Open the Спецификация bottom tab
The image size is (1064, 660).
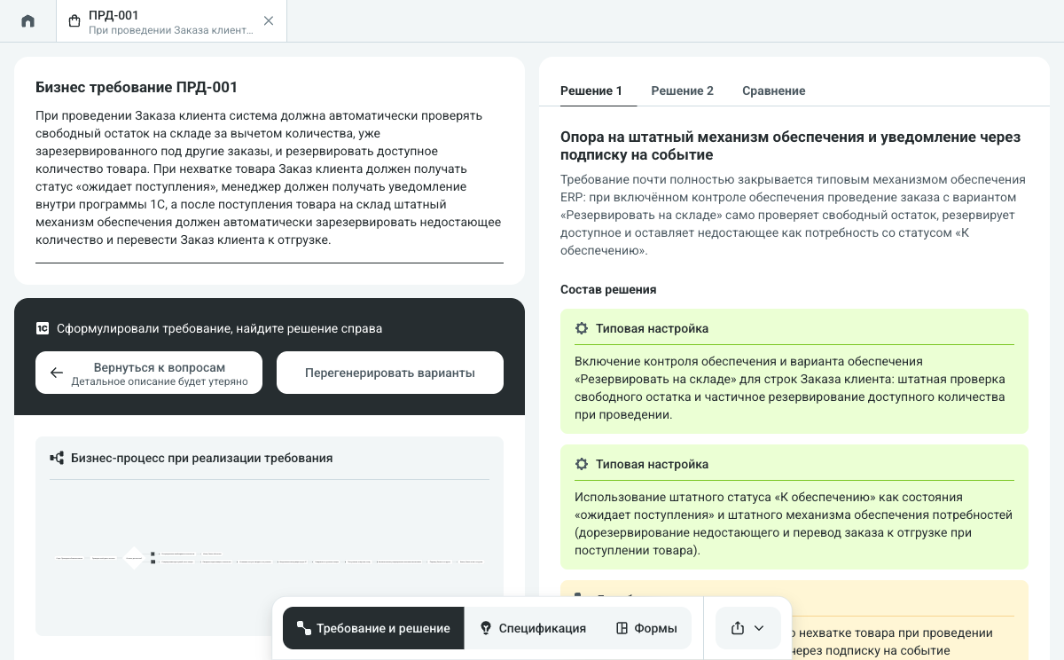click(x=533, y=628)
